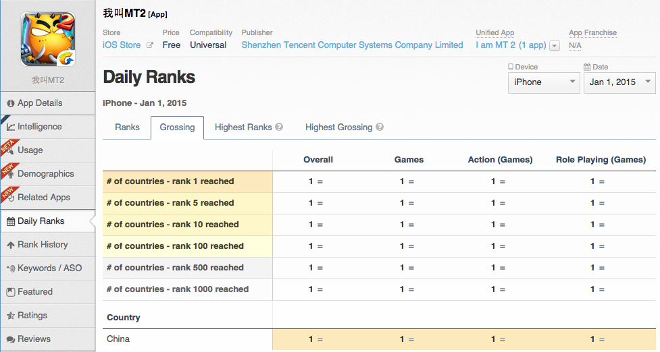660x352 pixels.
Task: Click the China country row
Action: [379, 339]
